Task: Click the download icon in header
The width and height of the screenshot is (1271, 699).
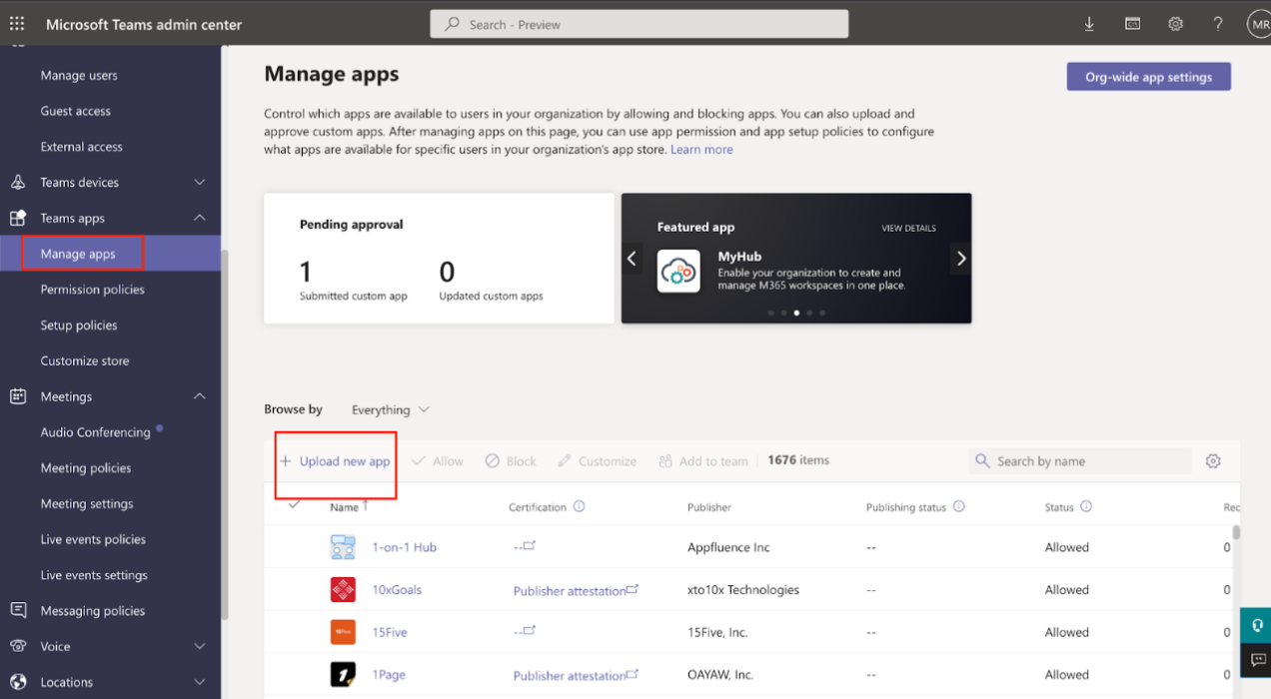Action: click(1089, 24)
